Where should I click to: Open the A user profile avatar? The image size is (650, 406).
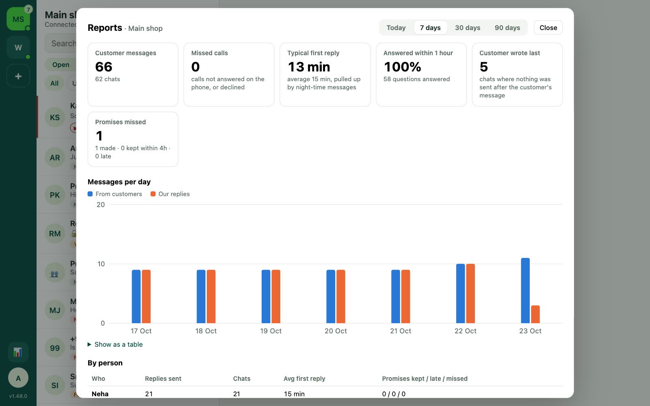(18, 378)
